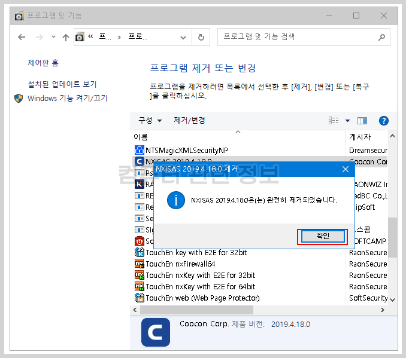Open Windows 기능 켜기/끄기 link
The image size is (406, 358).
point(67,98)
